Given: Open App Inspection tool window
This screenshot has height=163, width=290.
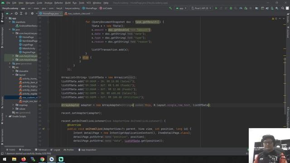Looking at the screenshot, I should 87,150.
